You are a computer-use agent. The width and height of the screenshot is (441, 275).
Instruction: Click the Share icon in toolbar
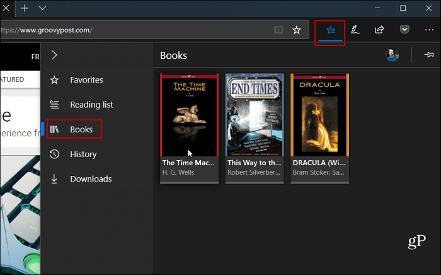click(379, 30)
